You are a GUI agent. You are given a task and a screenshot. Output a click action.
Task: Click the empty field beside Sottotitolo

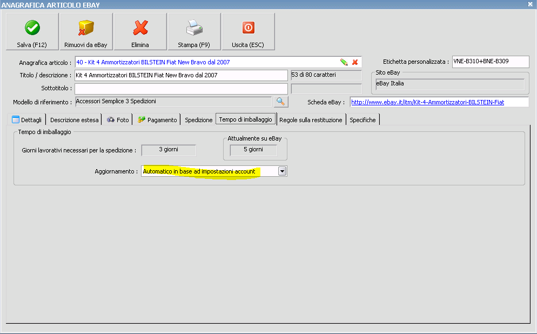(x=326, y=89)
